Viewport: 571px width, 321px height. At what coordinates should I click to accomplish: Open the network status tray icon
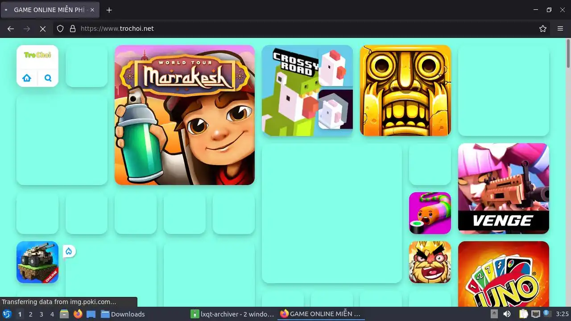pos(535,314)
